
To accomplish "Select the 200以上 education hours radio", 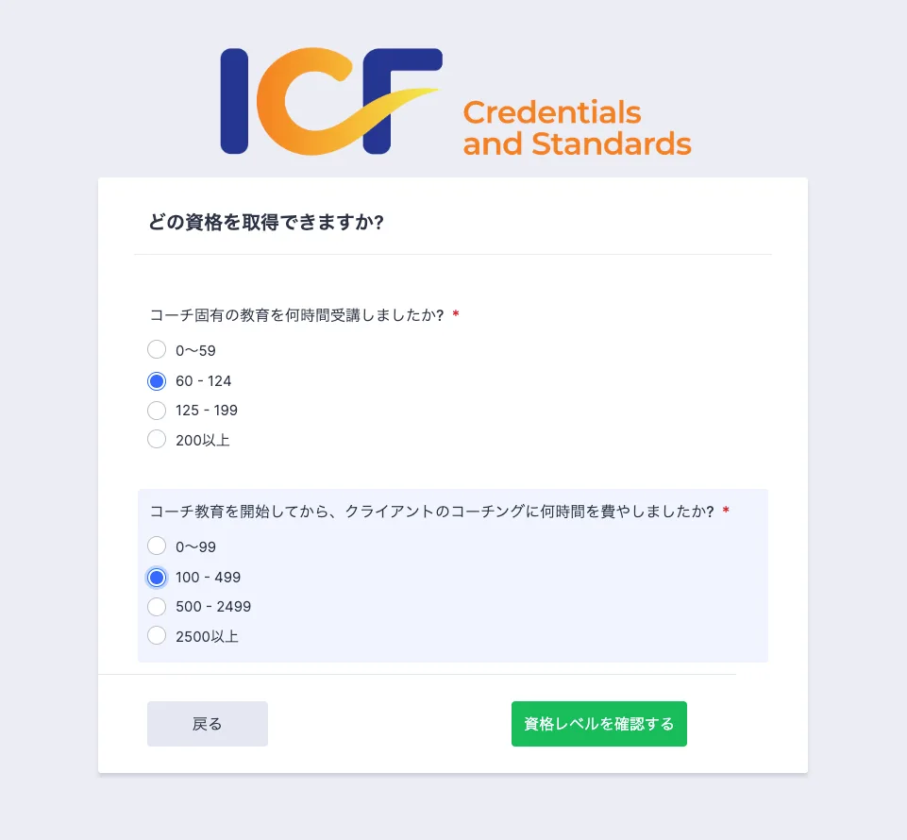I will pos(157,440).
